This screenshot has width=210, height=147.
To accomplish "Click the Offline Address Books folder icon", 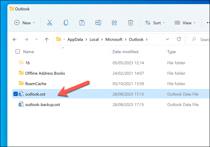I will click(21, 73).
